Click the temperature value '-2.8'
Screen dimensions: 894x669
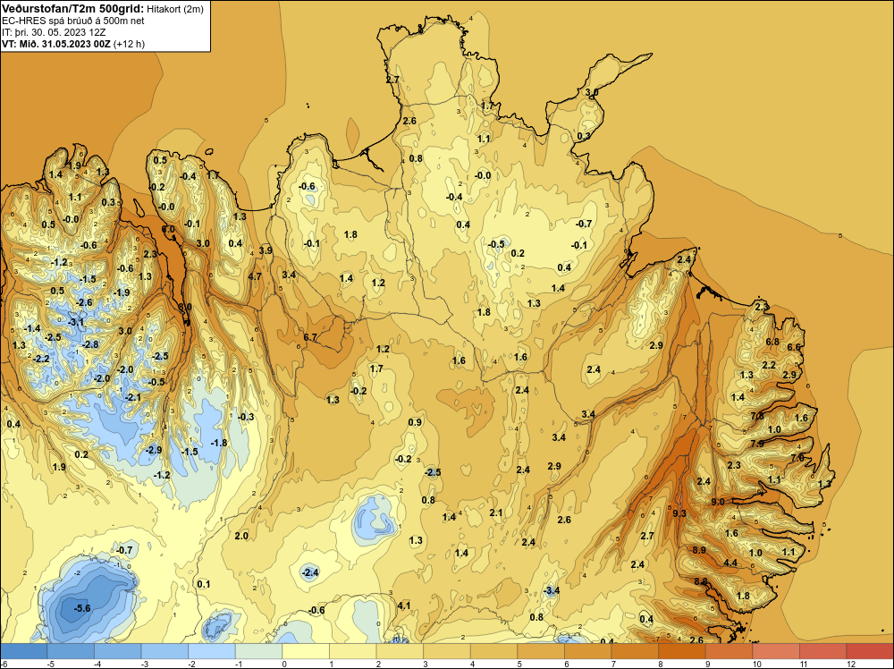tap(90, 344)
